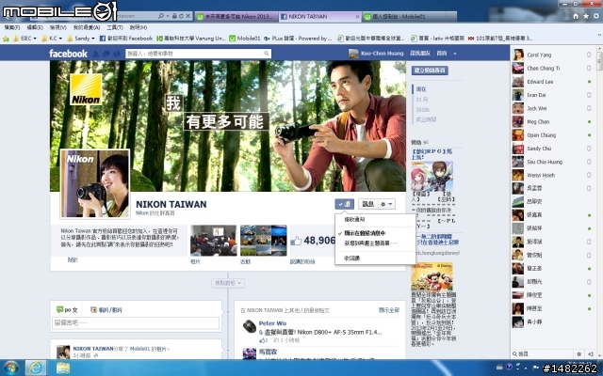
Task: Click the photo/video composer icon
Action: pos(93,309)
